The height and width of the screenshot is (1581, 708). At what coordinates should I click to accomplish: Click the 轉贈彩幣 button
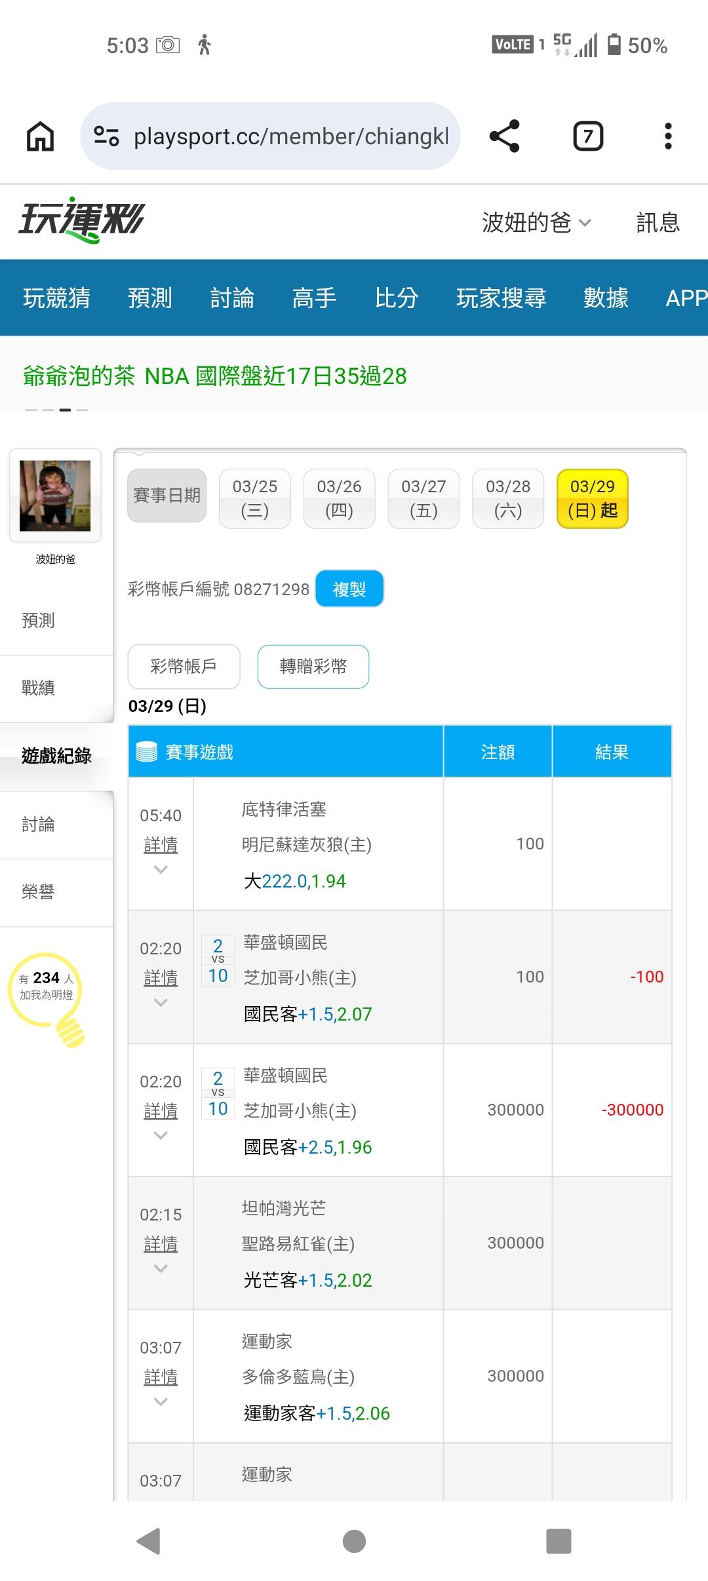click(x=313, y=667)
